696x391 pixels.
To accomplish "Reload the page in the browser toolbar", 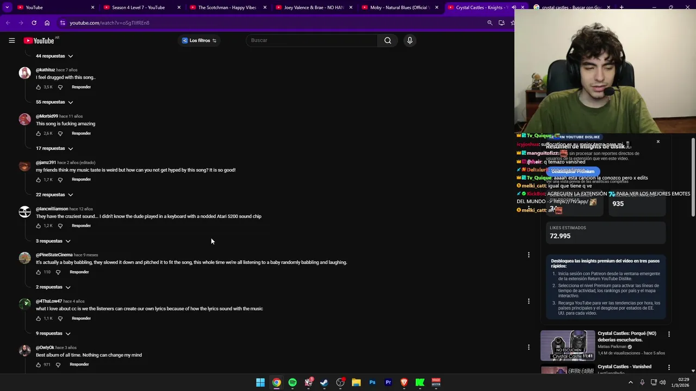I will [34, 23].
